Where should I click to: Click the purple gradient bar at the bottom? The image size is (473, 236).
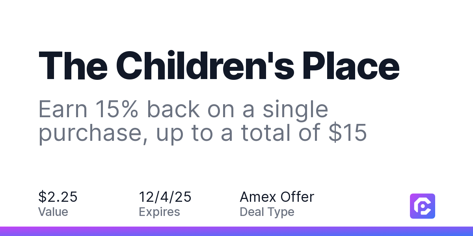[236, 231]
